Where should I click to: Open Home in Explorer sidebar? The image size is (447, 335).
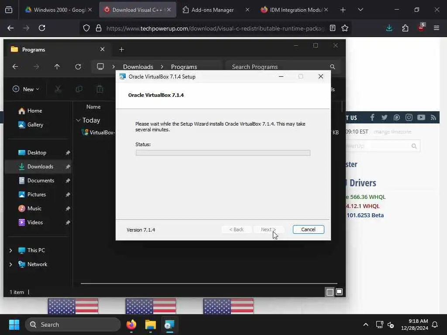34,111
